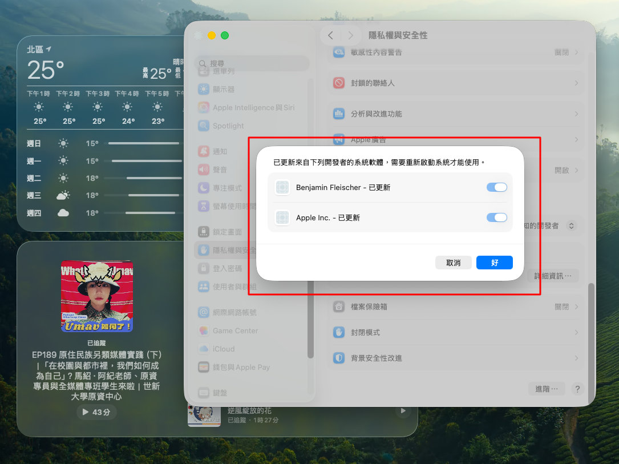Click the Game Center sidebar icon

point(204,330)
